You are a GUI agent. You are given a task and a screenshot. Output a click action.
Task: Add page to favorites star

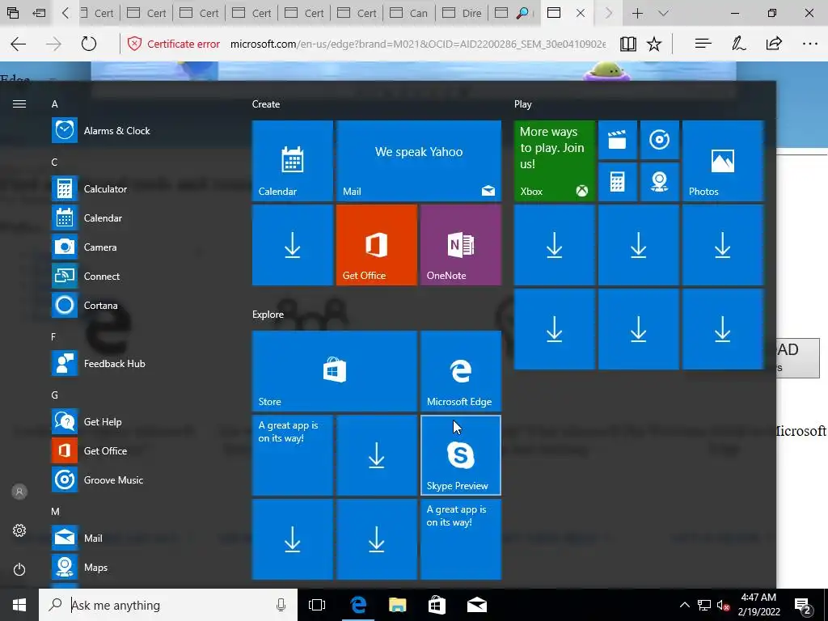[x=654, y=44]
